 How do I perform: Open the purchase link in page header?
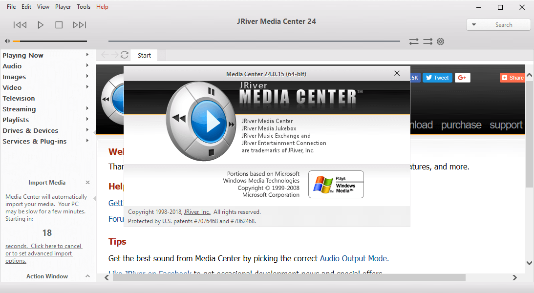coord(461,125)
